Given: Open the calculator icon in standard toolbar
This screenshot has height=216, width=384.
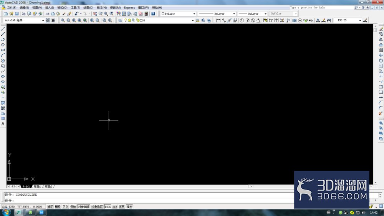Looking at the screenshot, I should tap(146, 14).
